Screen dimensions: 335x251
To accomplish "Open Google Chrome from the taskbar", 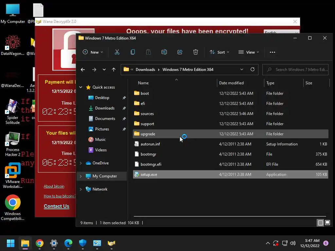I will [x=40, y=243].
